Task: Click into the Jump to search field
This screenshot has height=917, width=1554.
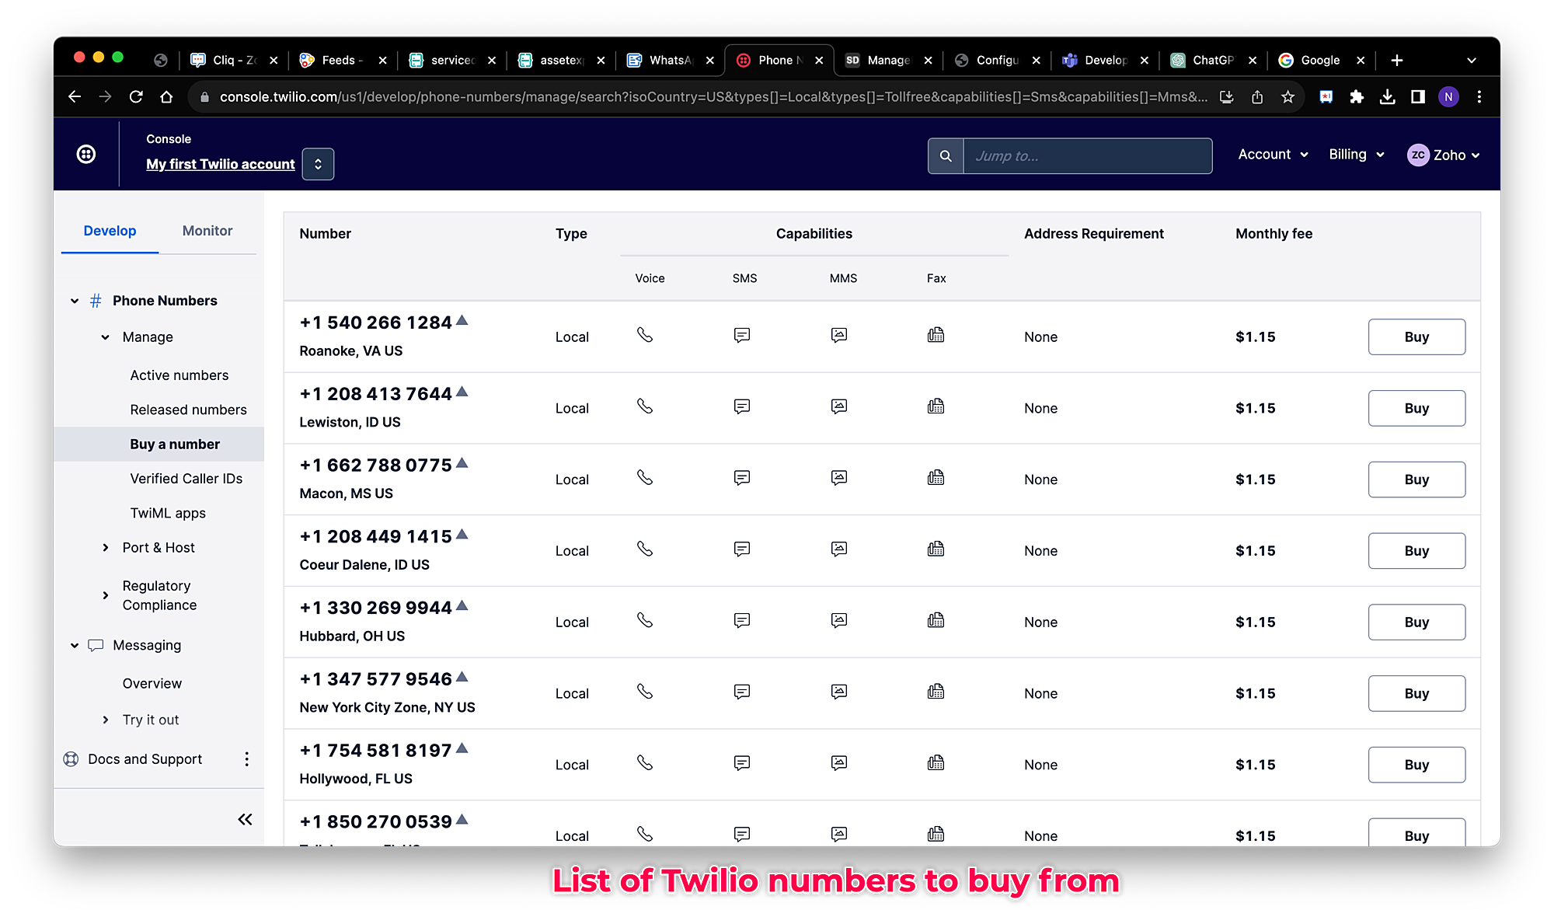Action: (x=1087, y=155)
